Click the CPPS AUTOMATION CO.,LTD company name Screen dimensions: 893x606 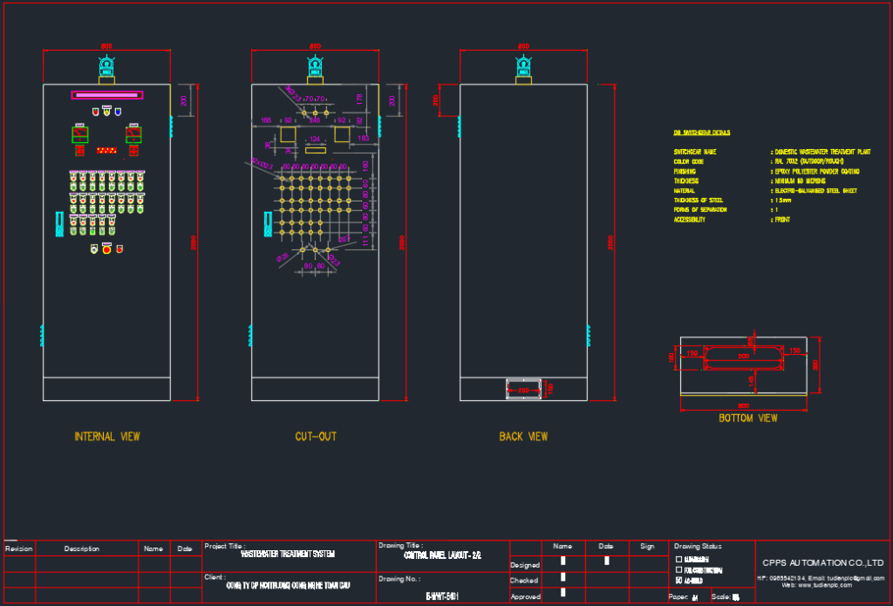(x=822, y=562)
